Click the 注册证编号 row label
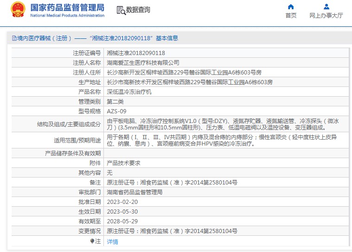Screen dimensions: 352x252 click(87, 53)
